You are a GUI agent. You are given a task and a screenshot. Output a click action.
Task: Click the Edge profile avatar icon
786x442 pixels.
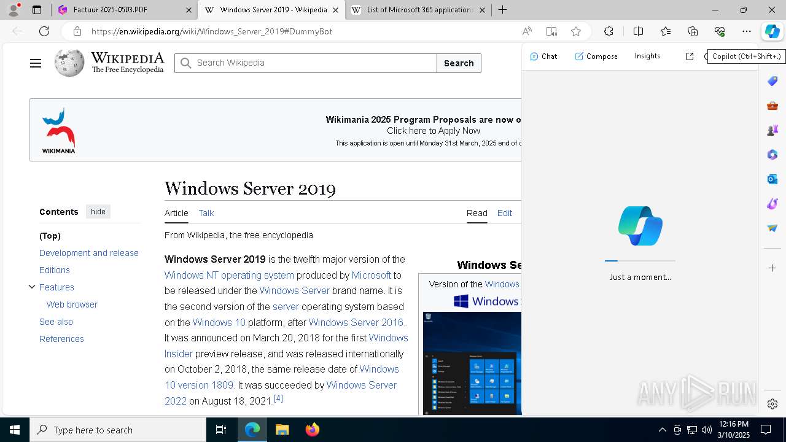coord(14,10)
